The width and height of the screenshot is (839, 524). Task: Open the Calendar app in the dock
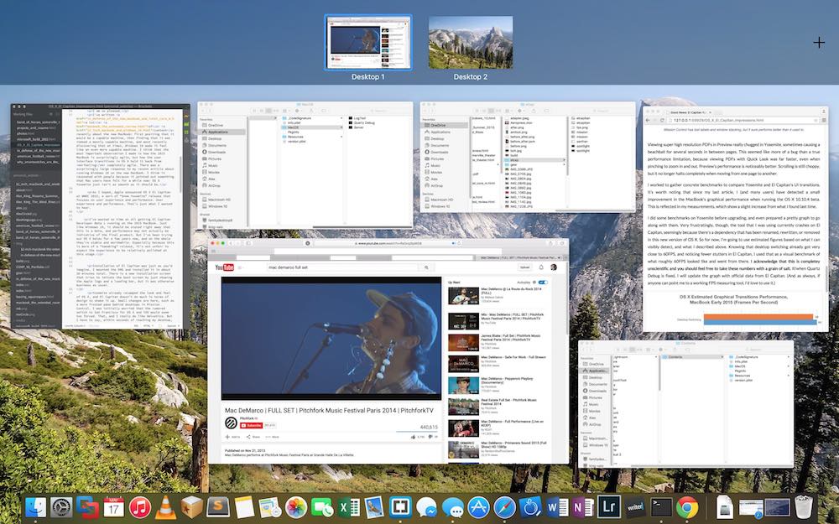[x=114, y=506]
